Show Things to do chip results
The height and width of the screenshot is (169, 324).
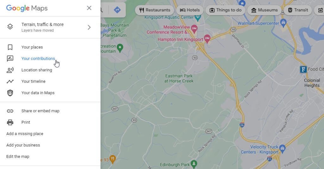pyautogui.click(x=225, y=10)
